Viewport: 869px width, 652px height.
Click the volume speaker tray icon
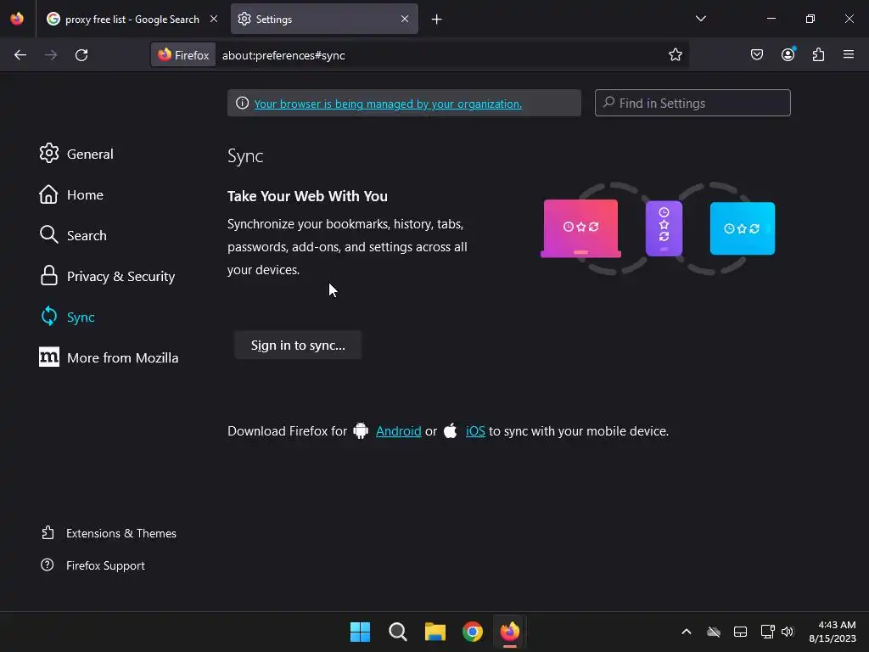788,632
